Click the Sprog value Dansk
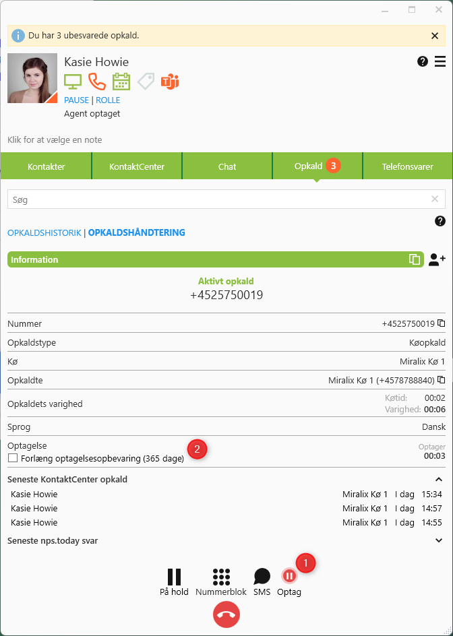The image size is (453, 636). coord(434,426)
